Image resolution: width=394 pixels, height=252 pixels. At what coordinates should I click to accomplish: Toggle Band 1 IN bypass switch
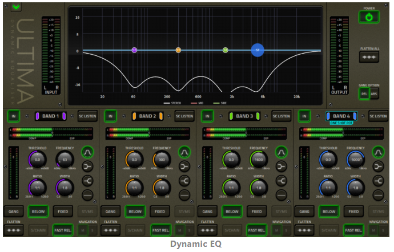click(x=13, y=116)
